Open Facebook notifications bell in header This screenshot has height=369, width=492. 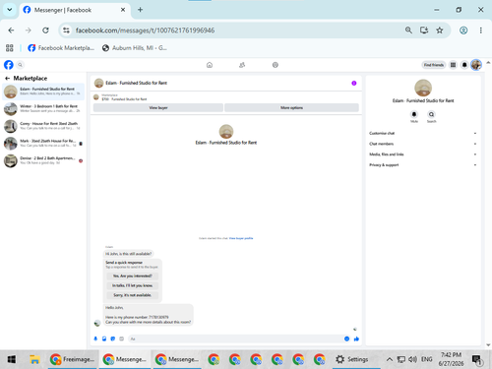click(x=464, y=65)
